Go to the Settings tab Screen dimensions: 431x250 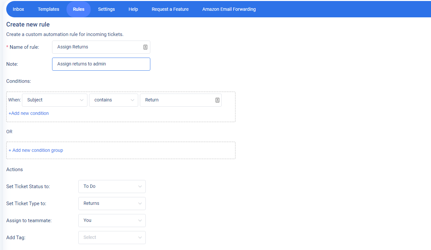pos(106,9)
